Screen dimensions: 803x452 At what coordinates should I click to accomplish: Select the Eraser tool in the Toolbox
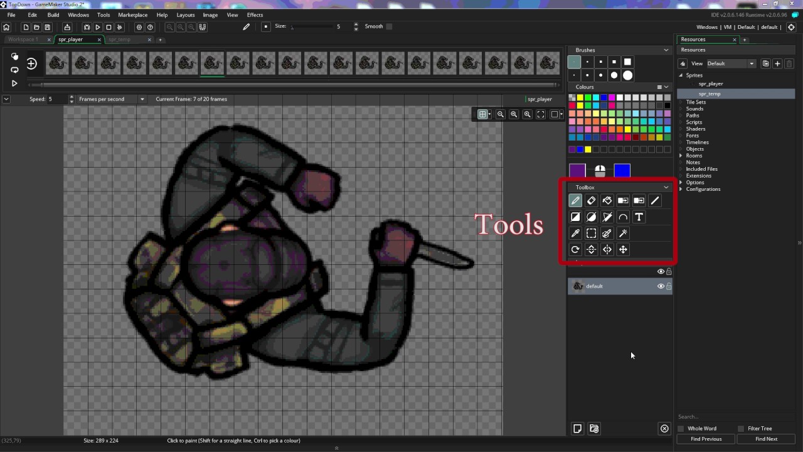click(591, 201)
